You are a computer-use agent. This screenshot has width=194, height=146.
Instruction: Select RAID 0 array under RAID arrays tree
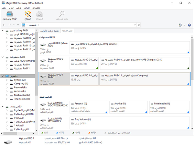(22, 65)
